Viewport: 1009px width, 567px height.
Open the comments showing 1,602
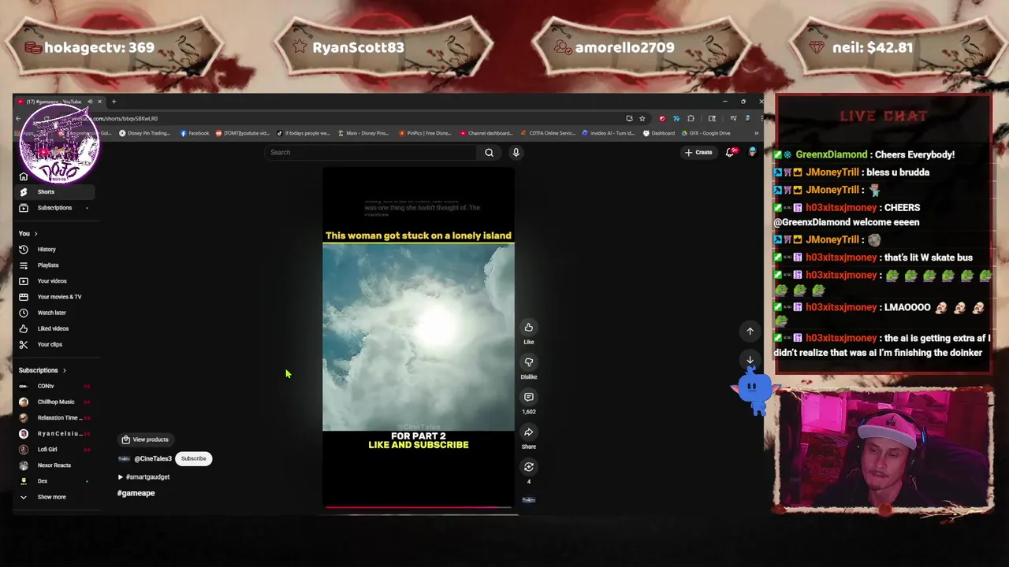coord(529,397)
